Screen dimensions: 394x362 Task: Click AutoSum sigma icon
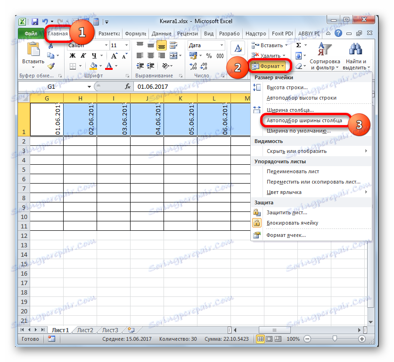click(298, 45)
